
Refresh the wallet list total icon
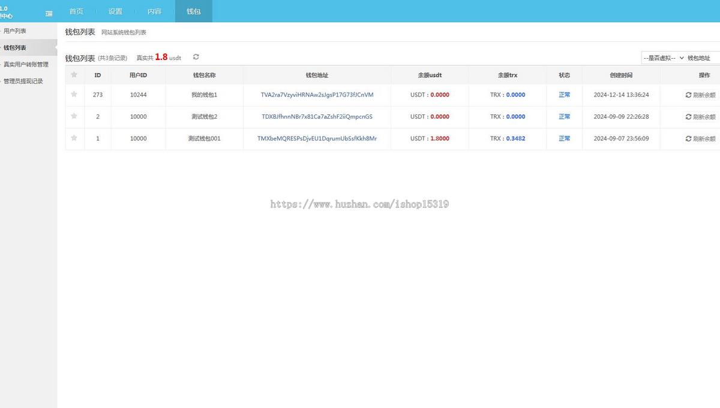196,57
